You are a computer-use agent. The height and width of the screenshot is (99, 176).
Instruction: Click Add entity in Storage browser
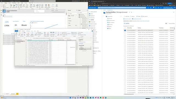coord(127,16)
